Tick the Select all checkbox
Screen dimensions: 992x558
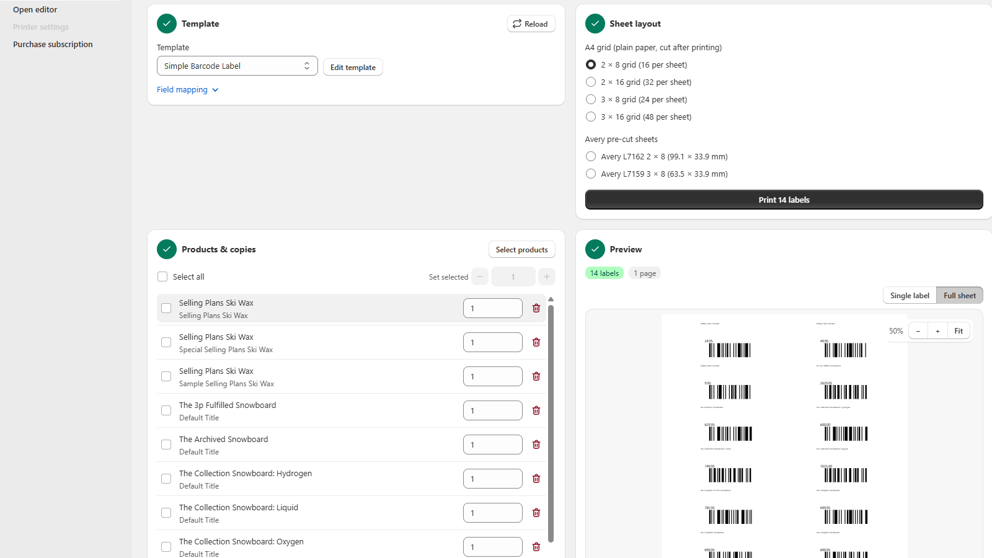pos(162,277)
